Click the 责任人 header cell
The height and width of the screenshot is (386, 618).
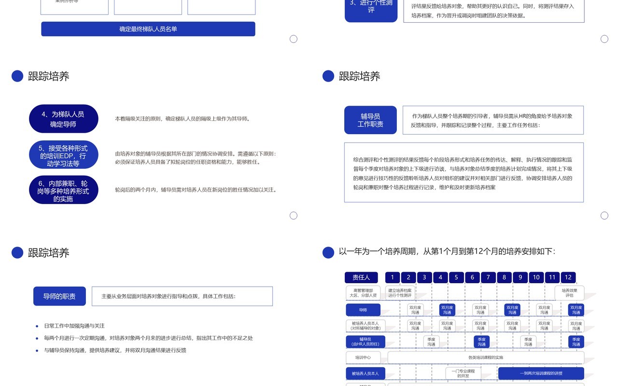(361, 277)
